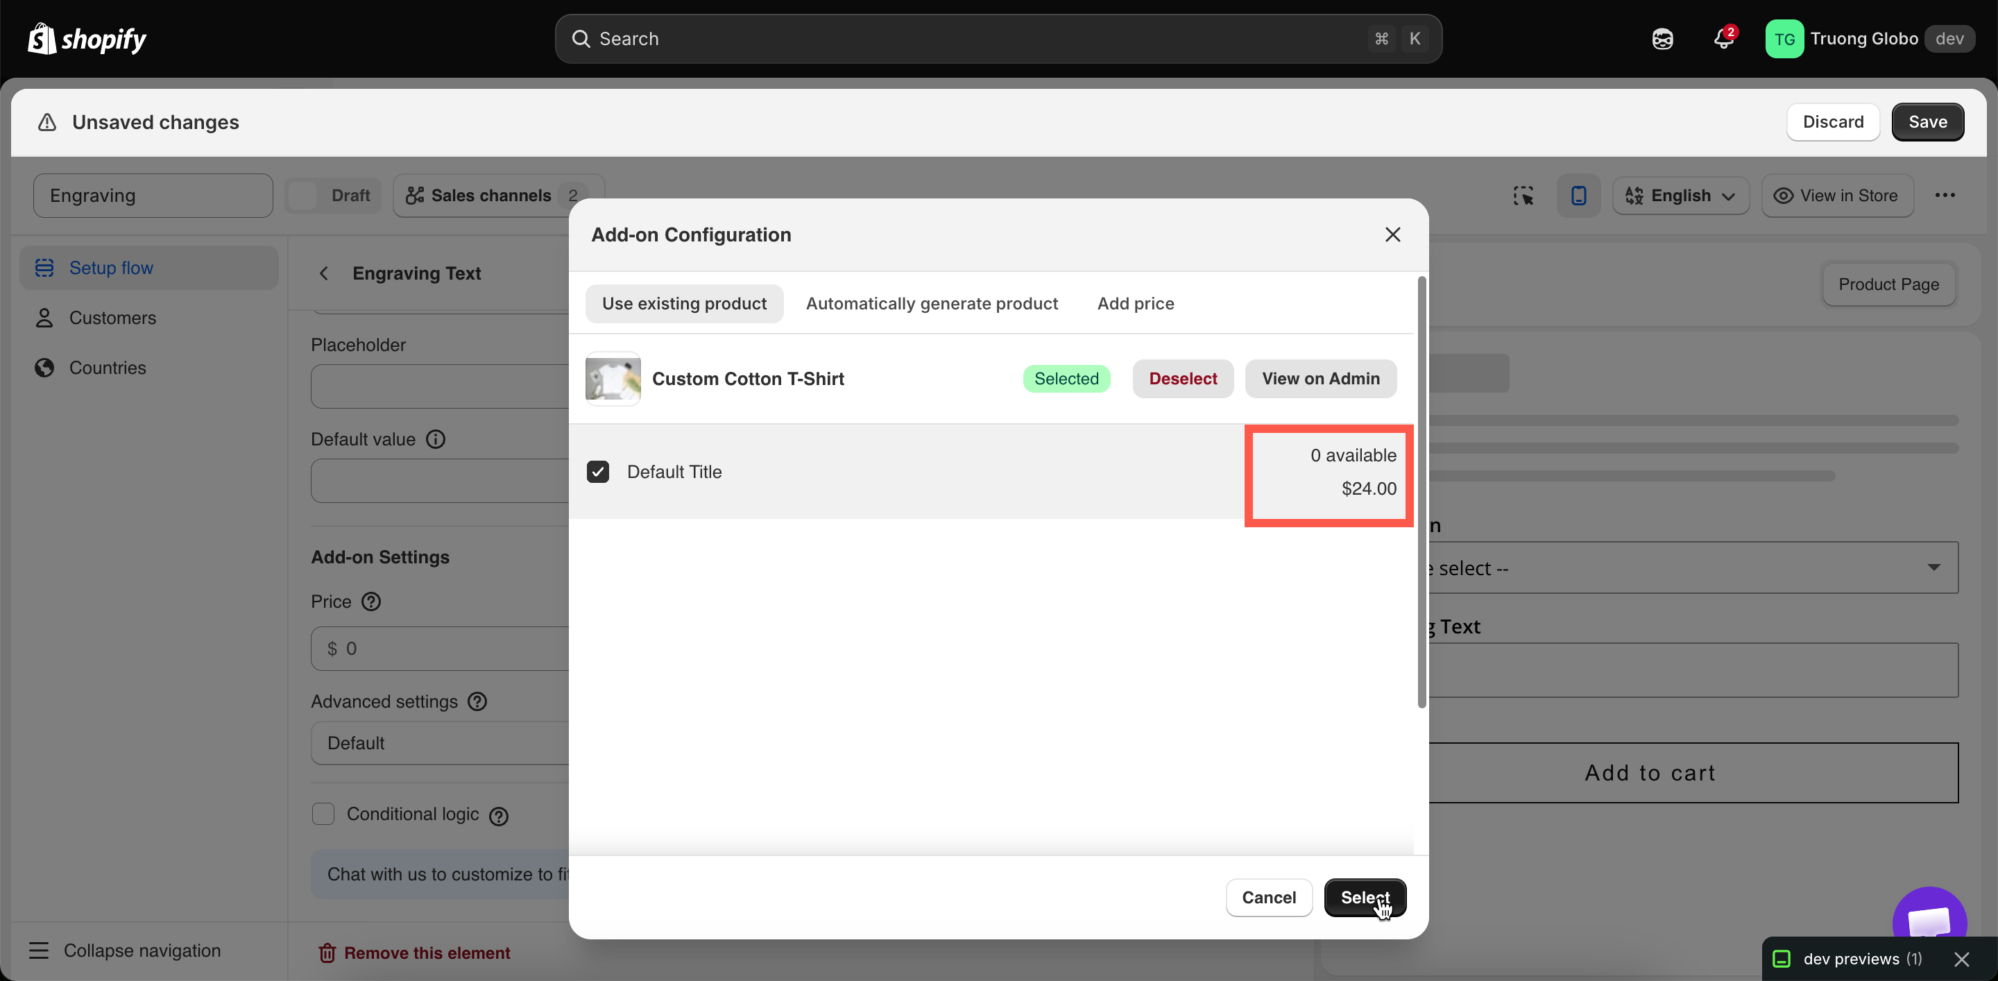Switch to Use existing product tab
This screenshot has height=981, width=1998.
pos(684,303)
